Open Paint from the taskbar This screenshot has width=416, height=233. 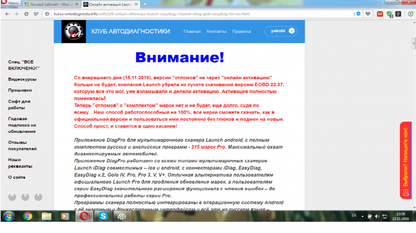(121, 216)
